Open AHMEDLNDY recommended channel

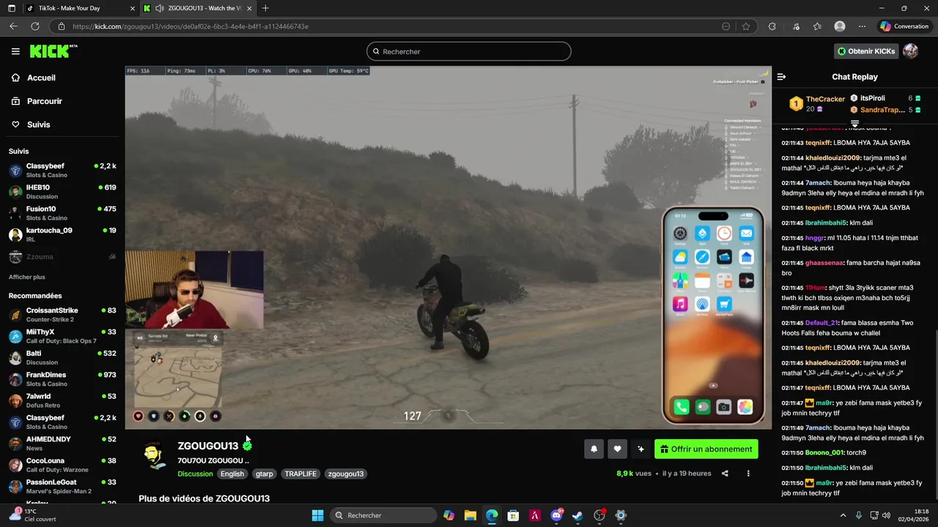click(x=62, y=444)
